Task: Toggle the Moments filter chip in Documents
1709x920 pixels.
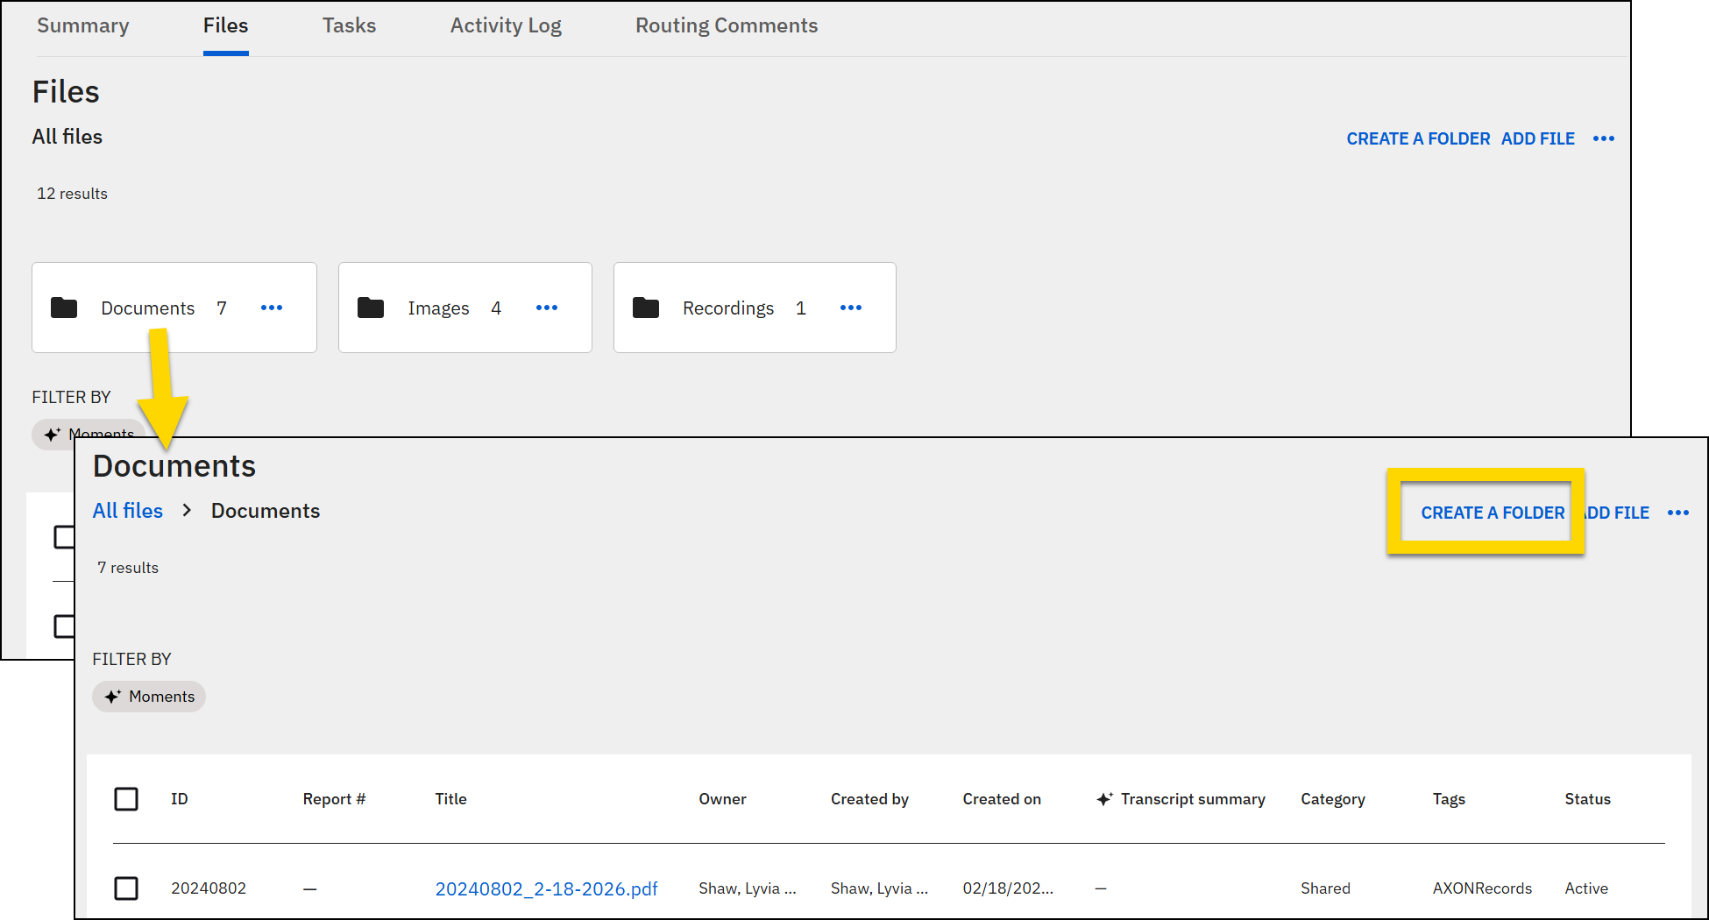Action: point(149,697)
